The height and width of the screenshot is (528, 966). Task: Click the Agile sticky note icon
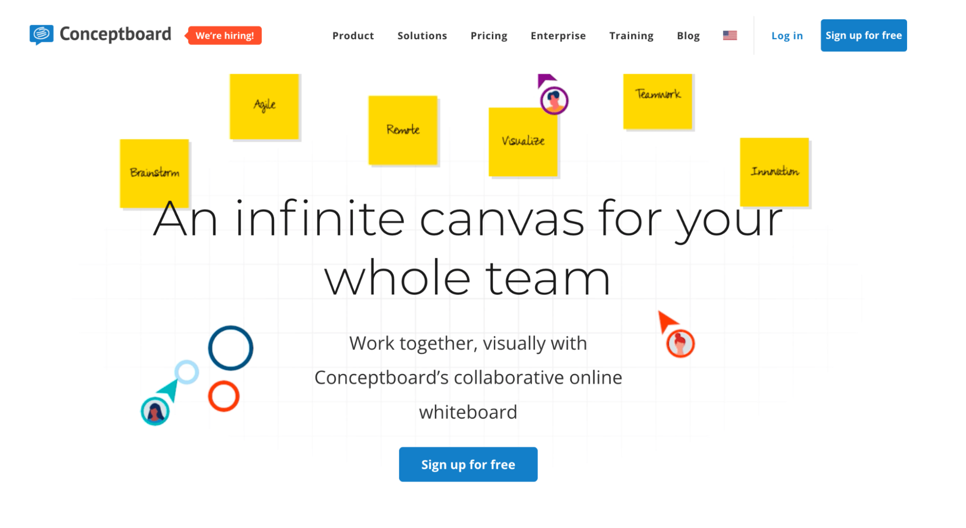pyautogui.click(x=264, y=107)
